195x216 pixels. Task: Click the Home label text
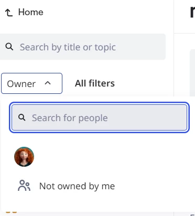point(31,12)
